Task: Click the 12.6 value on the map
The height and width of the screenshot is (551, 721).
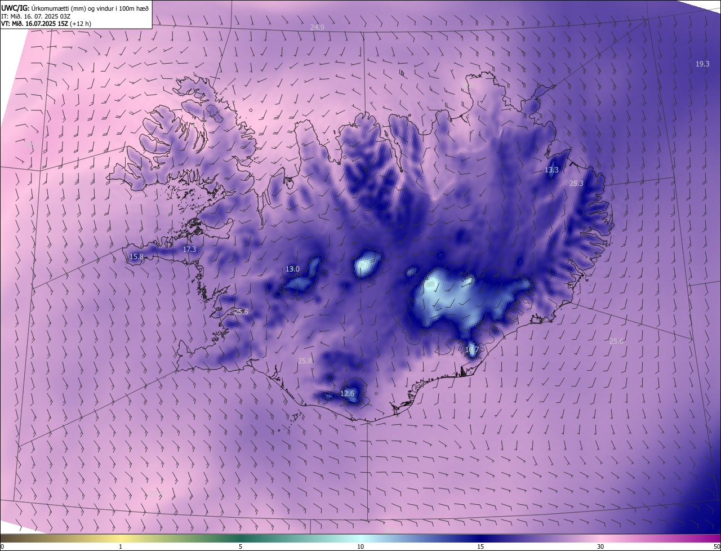Action: point(348,393)
